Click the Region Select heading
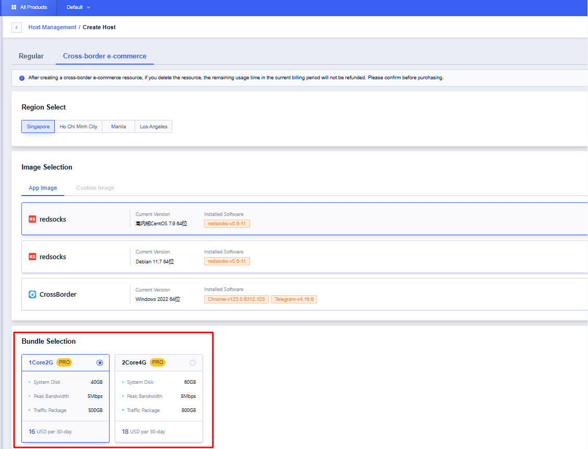The height and width of the screenshot is (449, 588). coord(43,107)
